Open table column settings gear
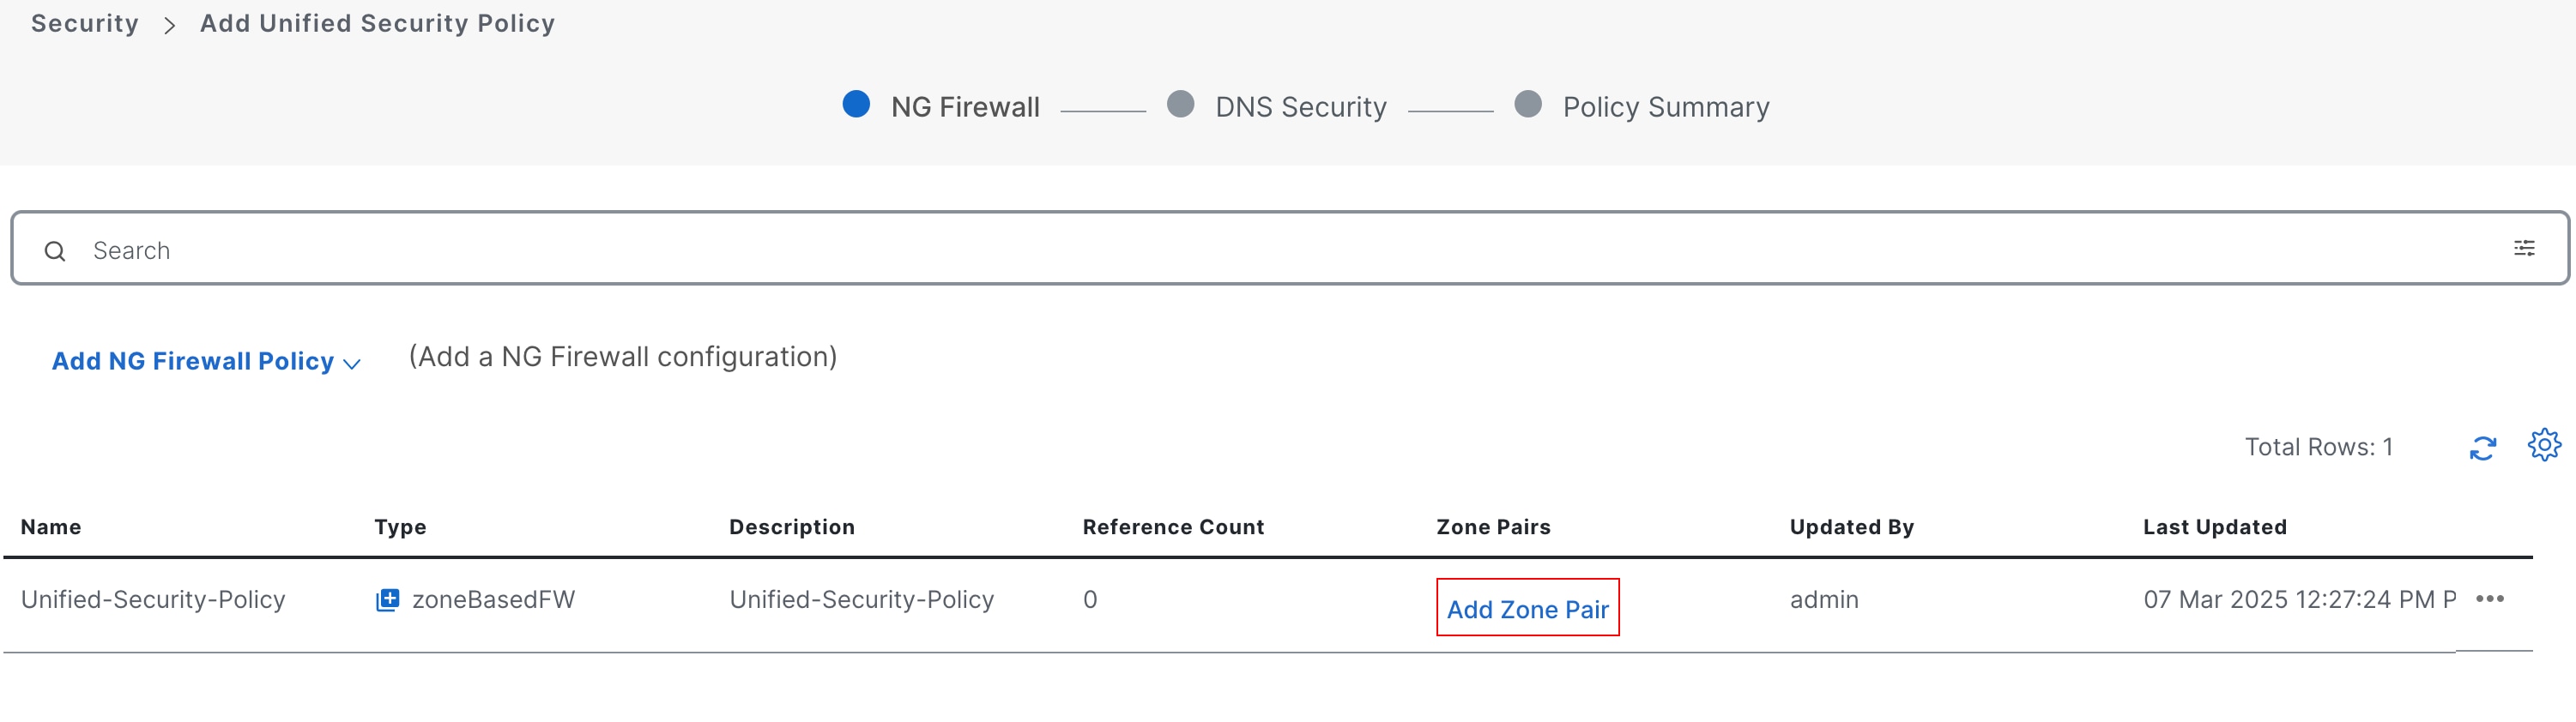The width and height of the screenshot is (2576, 722). [2544, 444]
